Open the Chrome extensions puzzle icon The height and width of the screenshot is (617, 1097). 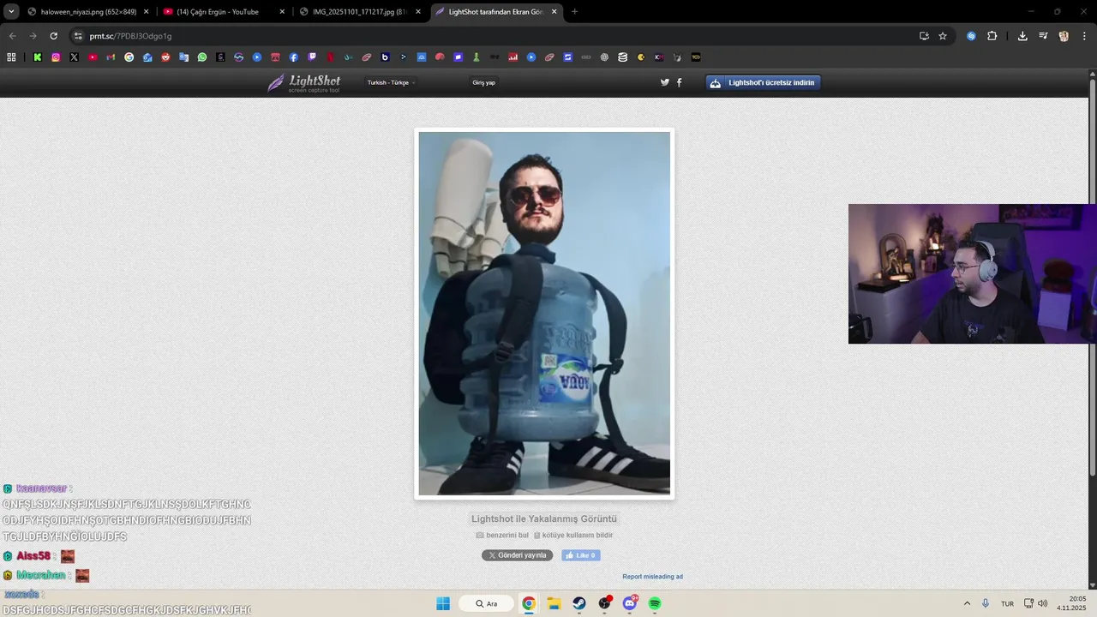(992, 36)
